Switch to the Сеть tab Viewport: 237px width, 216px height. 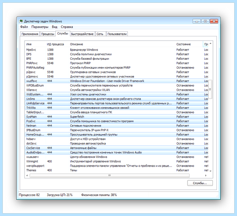click(100, 34)
